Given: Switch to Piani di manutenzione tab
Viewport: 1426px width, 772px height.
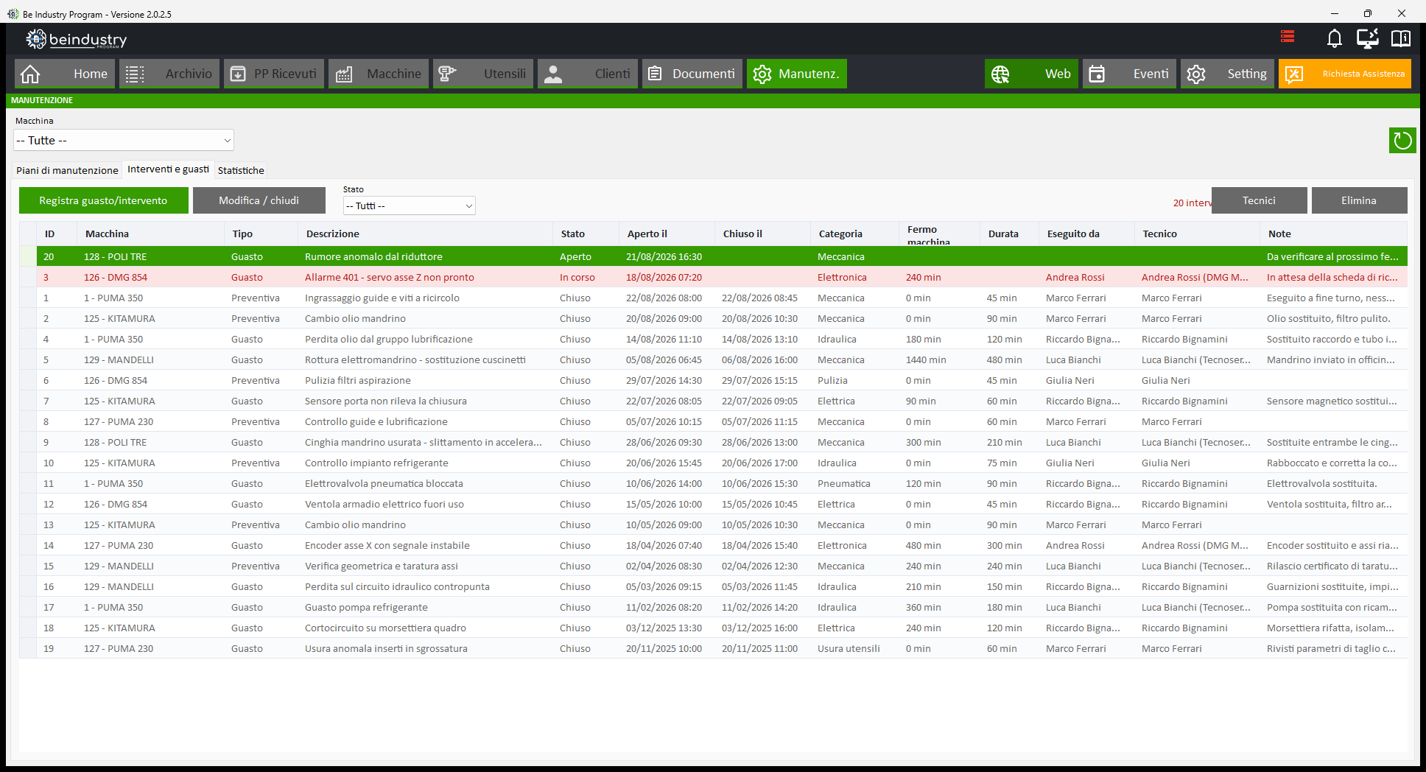Looking at the screenshot, I should [x=67, y=170].
